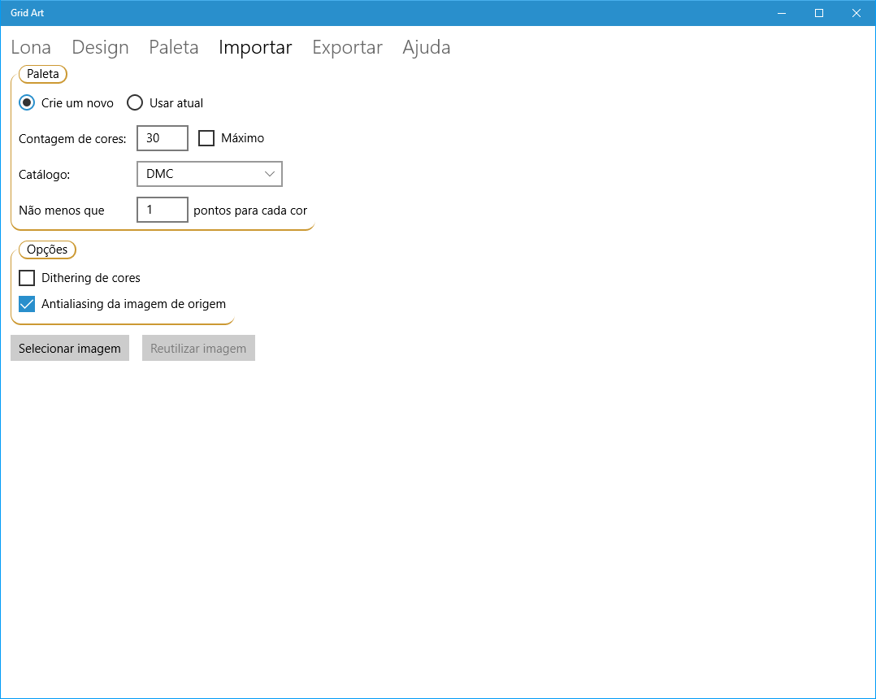Viewport: 876px width, 699px height.
Task: Minimize the Grid Art window
Action: click(781, 13)
